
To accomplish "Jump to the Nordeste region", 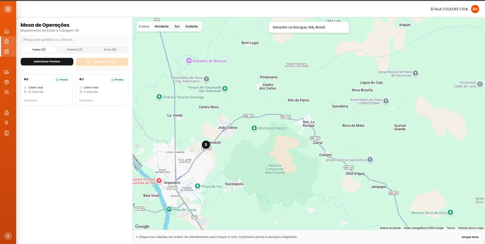I will pos(162,26).
